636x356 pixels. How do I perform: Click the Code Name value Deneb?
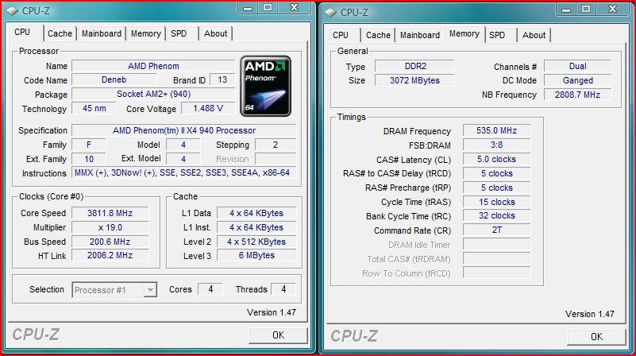pyautogui.click(x=114, y=80)
